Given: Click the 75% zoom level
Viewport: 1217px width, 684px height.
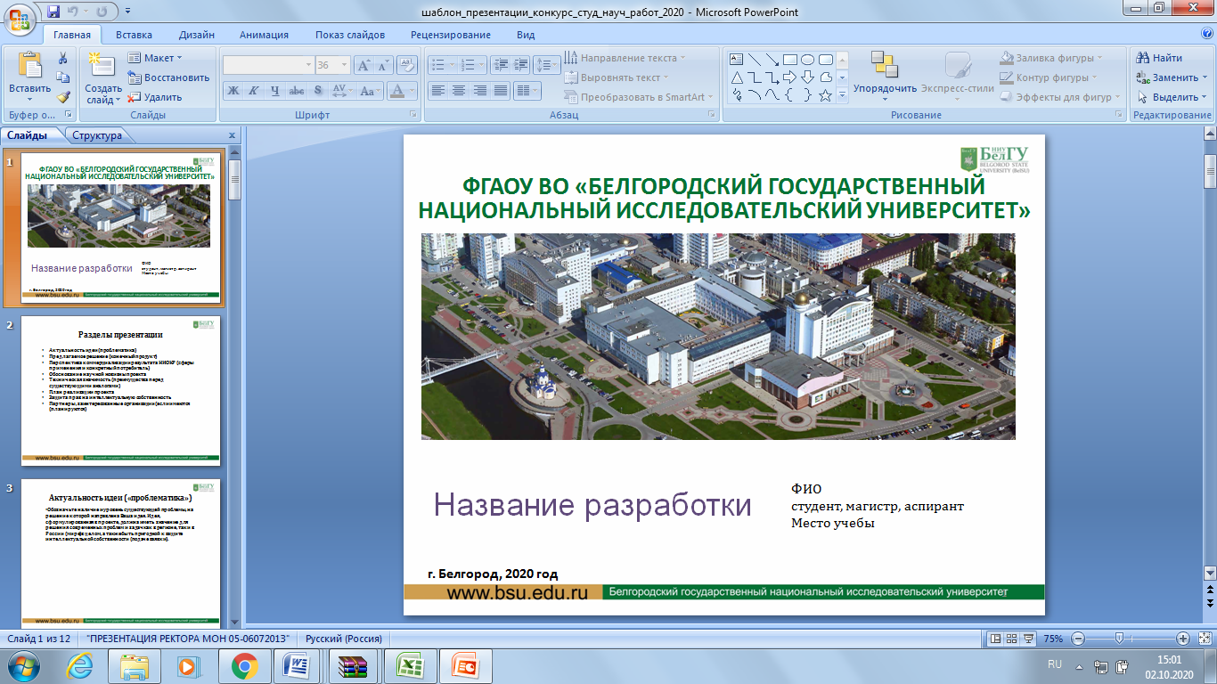Looking at the screenshot, I should point(1053,639).
